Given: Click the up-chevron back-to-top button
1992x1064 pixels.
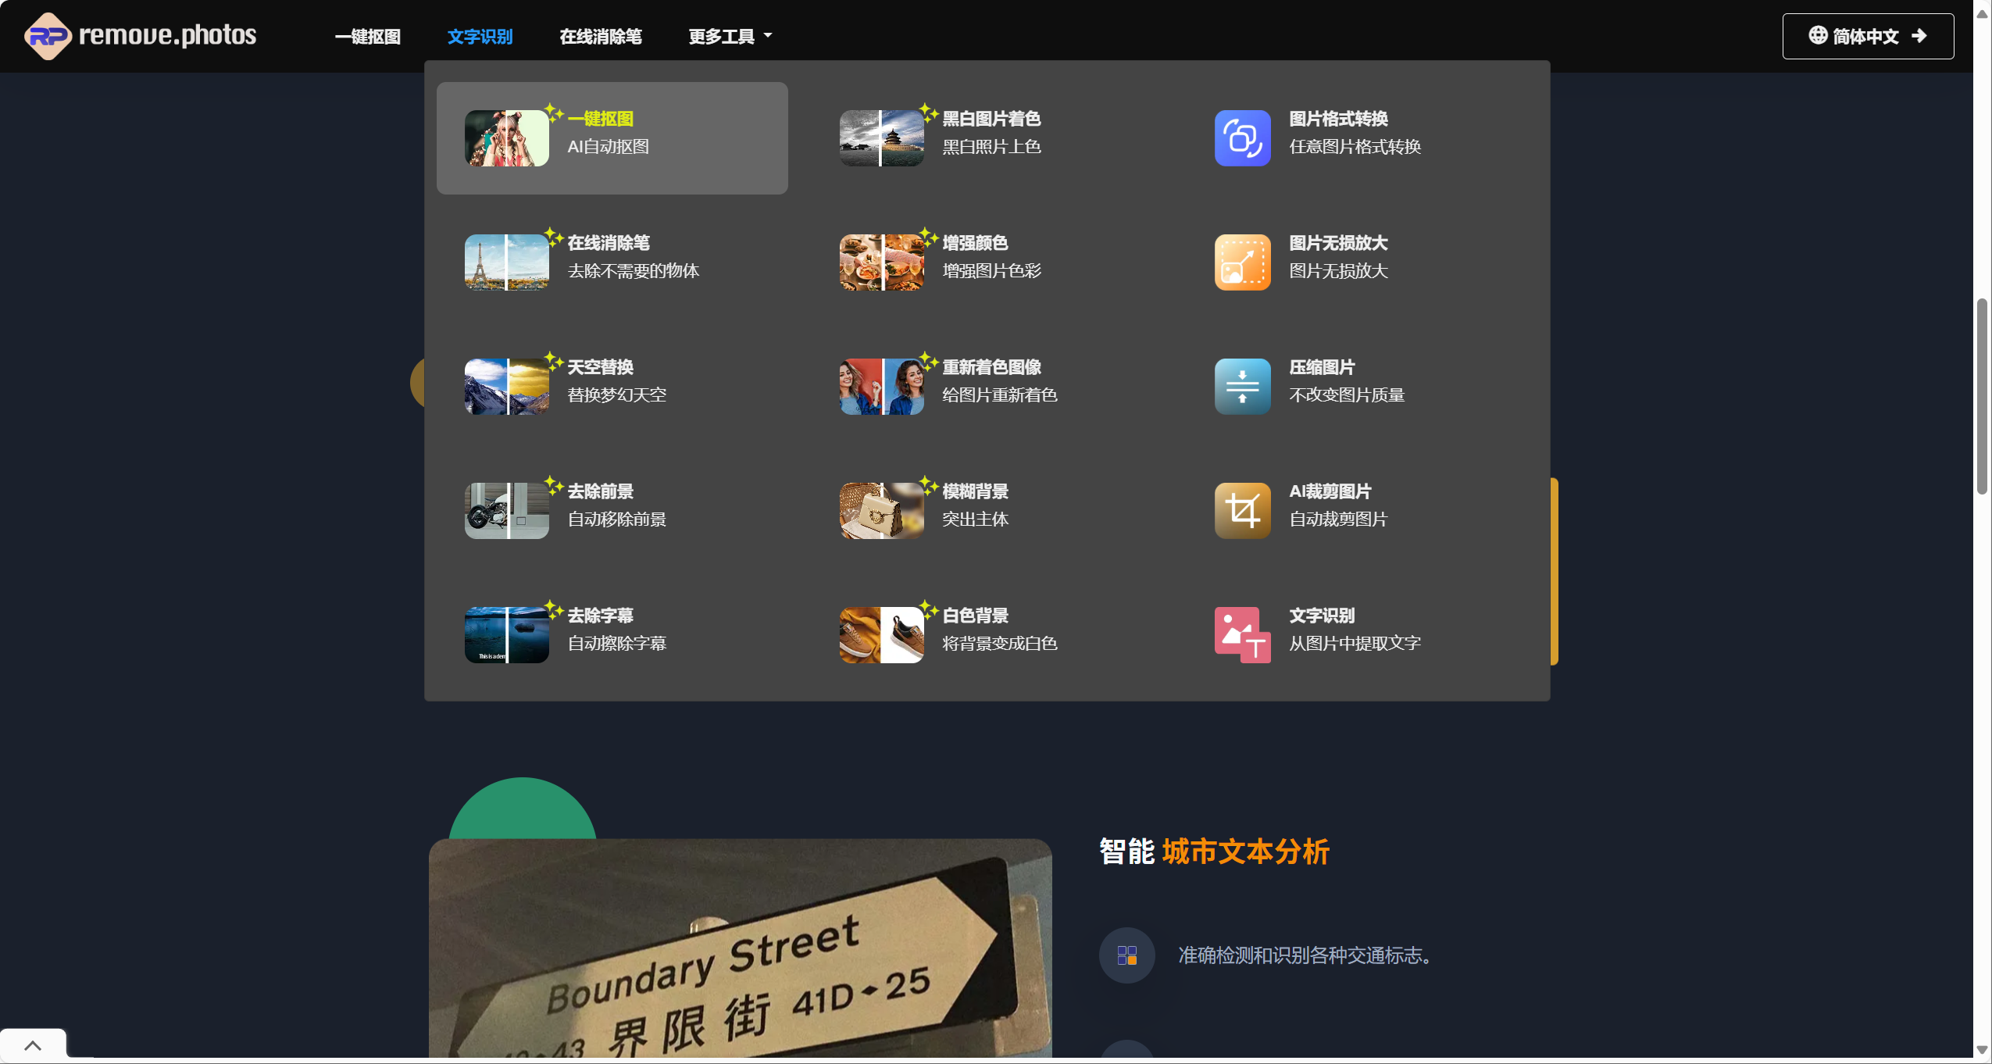Looking at the screenshot, I should (33, 1045).
